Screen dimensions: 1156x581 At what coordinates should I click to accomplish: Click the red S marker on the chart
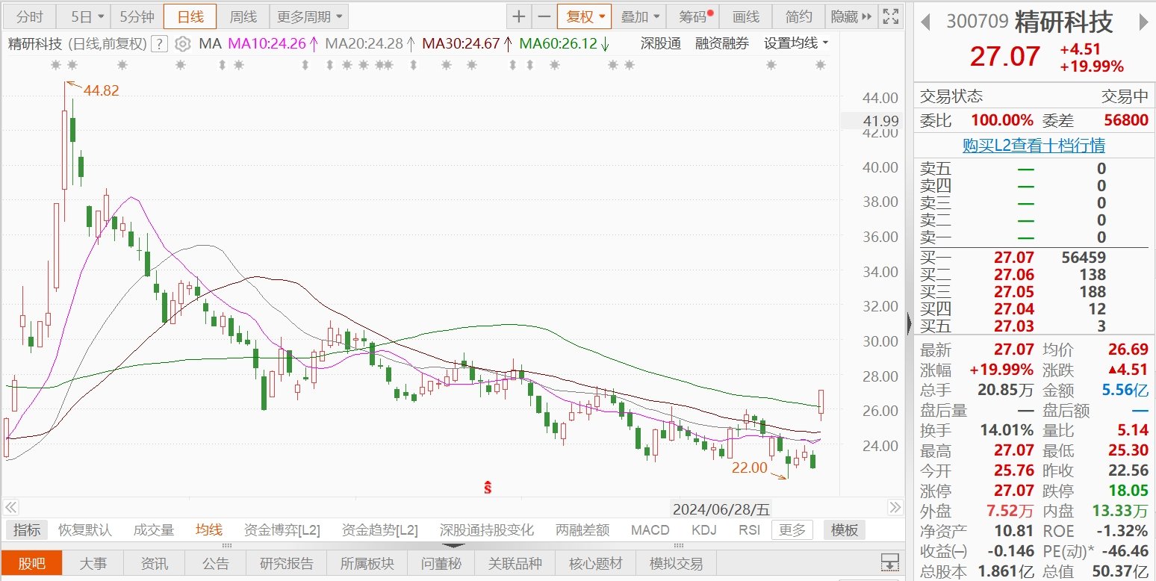point(488,488)
